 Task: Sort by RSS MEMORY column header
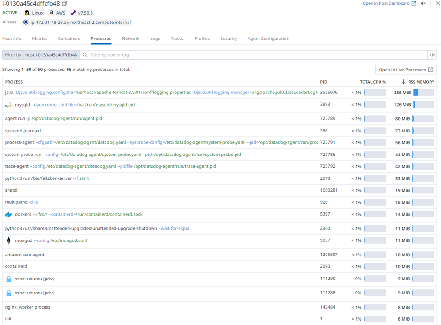click(418, 82)
